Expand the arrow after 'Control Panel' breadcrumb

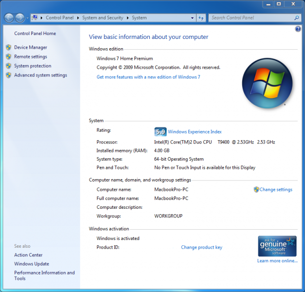tap(78, 18)
